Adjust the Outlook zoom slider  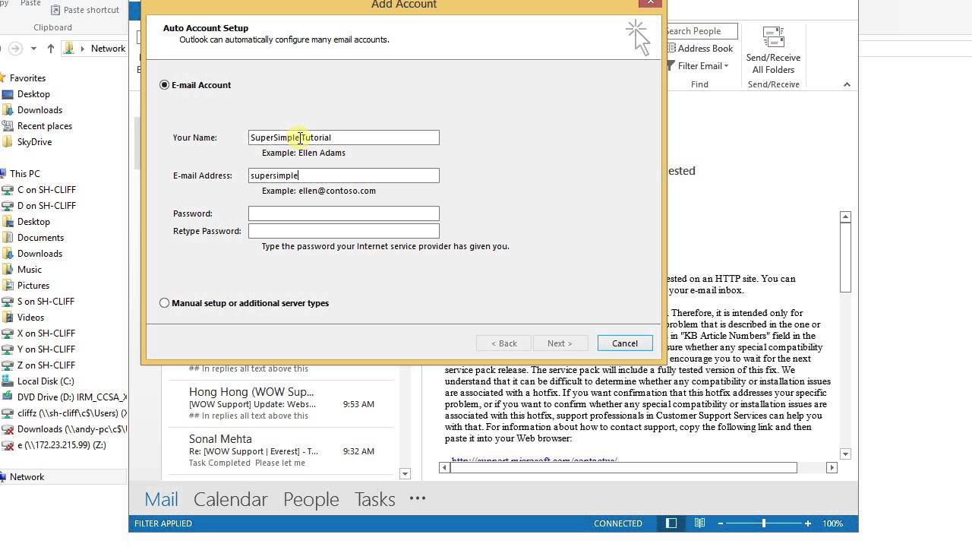point(764,523)
